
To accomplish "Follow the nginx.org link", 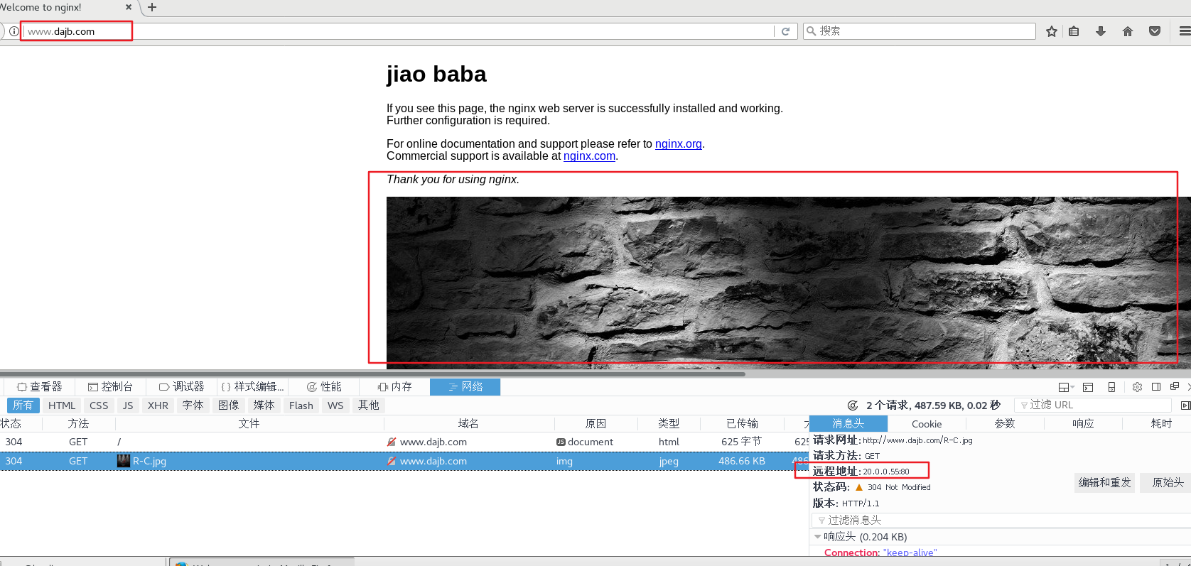I will coord(679,143).
